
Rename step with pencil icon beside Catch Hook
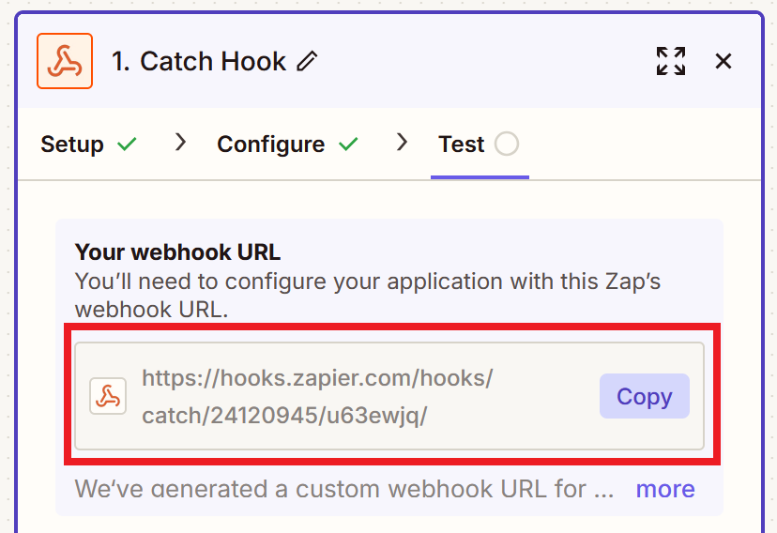(307, 61)
